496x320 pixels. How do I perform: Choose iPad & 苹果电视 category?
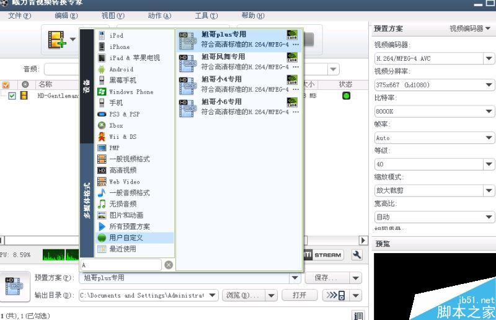pos(135,58)
